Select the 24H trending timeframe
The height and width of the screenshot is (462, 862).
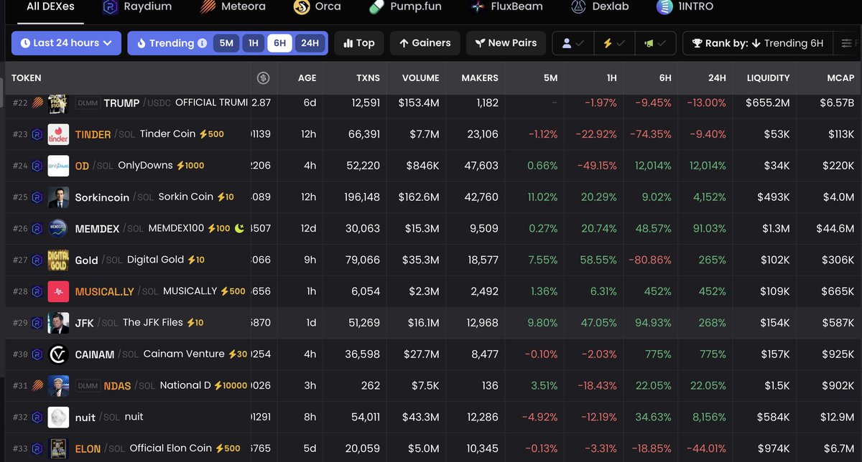point(310,43)
